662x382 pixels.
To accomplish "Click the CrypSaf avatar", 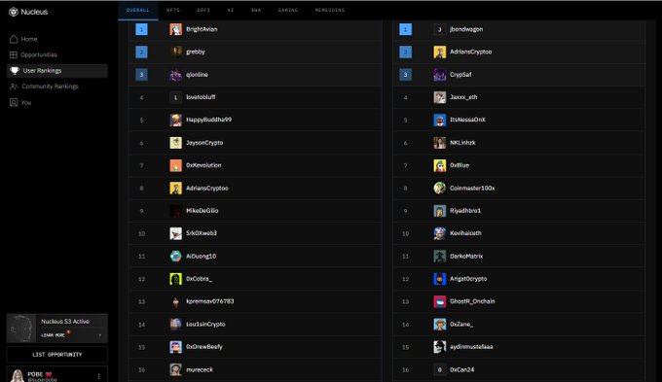I will tap(439, 75).
